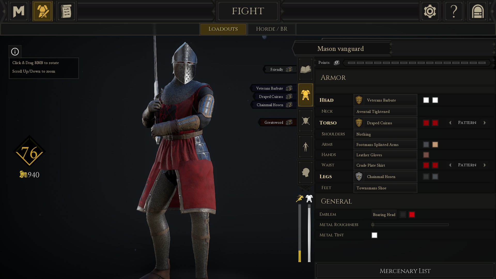
Task: Click the exit door icon
Action: [x=478, y=11]
